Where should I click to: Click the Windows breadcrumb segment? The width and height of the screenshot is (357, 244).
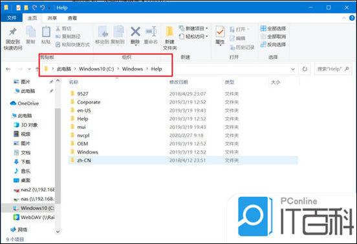pos(133,69)
